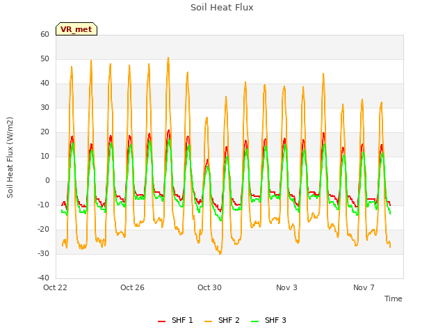
Task: Click the 50 y-axis tick label
Action: (x=44, y=58)
